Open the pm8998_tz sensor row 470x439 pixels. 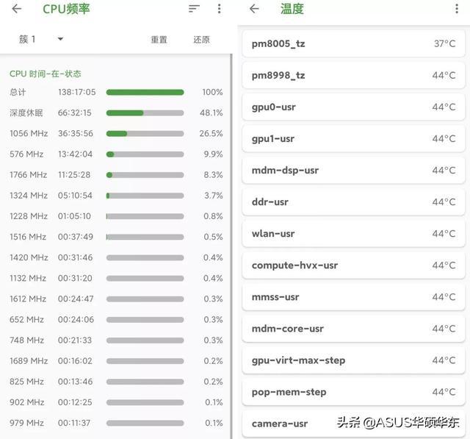[x=353, y=75]
